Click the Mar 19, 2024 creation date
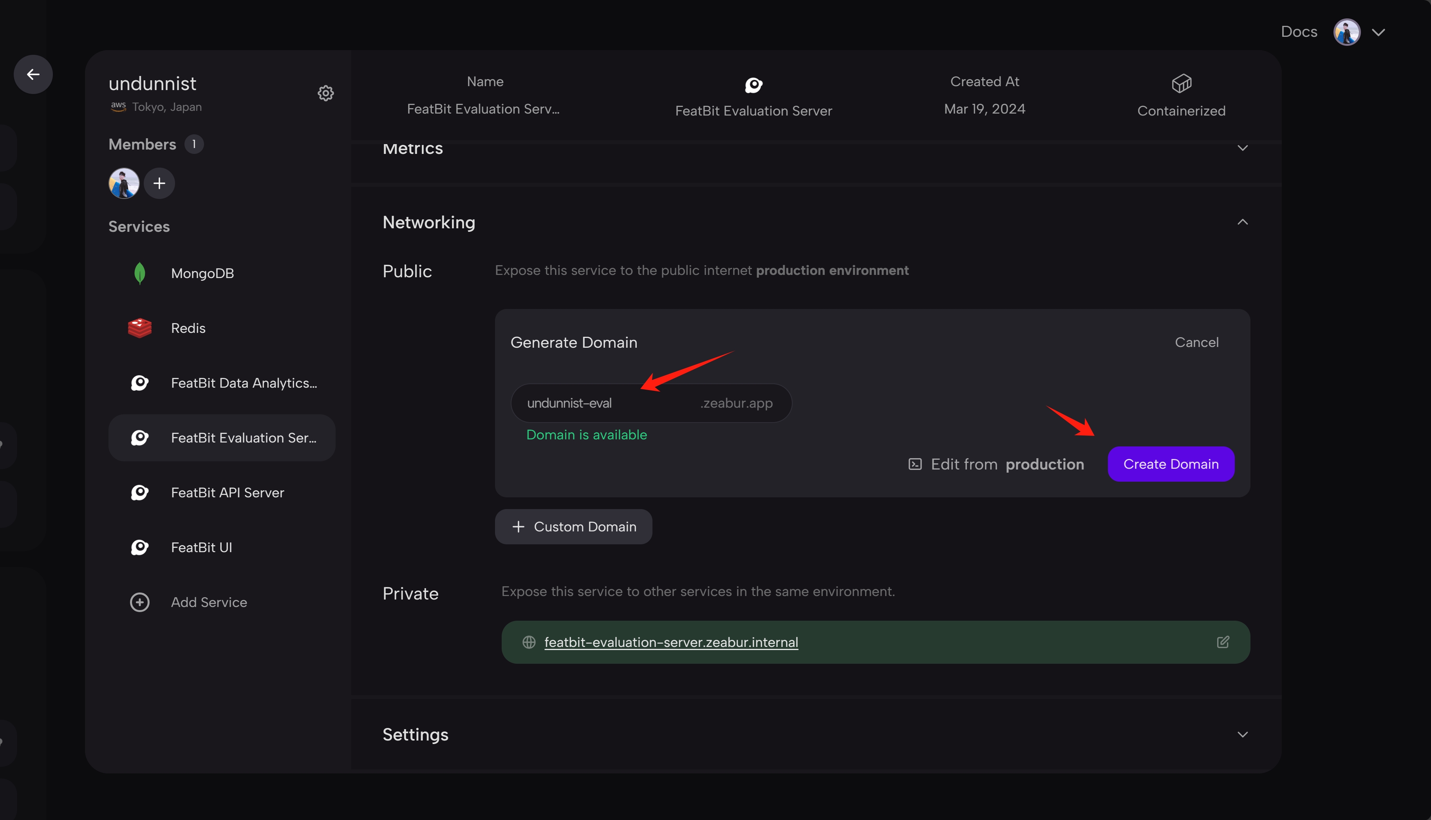The width and height of the screenshot is (1431, 820). (x=985, y=109)
